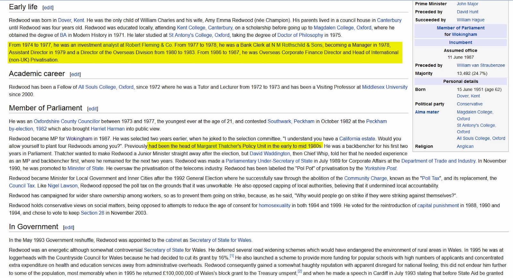The height and width of the screenshot is (278, 513).
Task: Follow the Community Charge link
Action: (x=366, y=178)
